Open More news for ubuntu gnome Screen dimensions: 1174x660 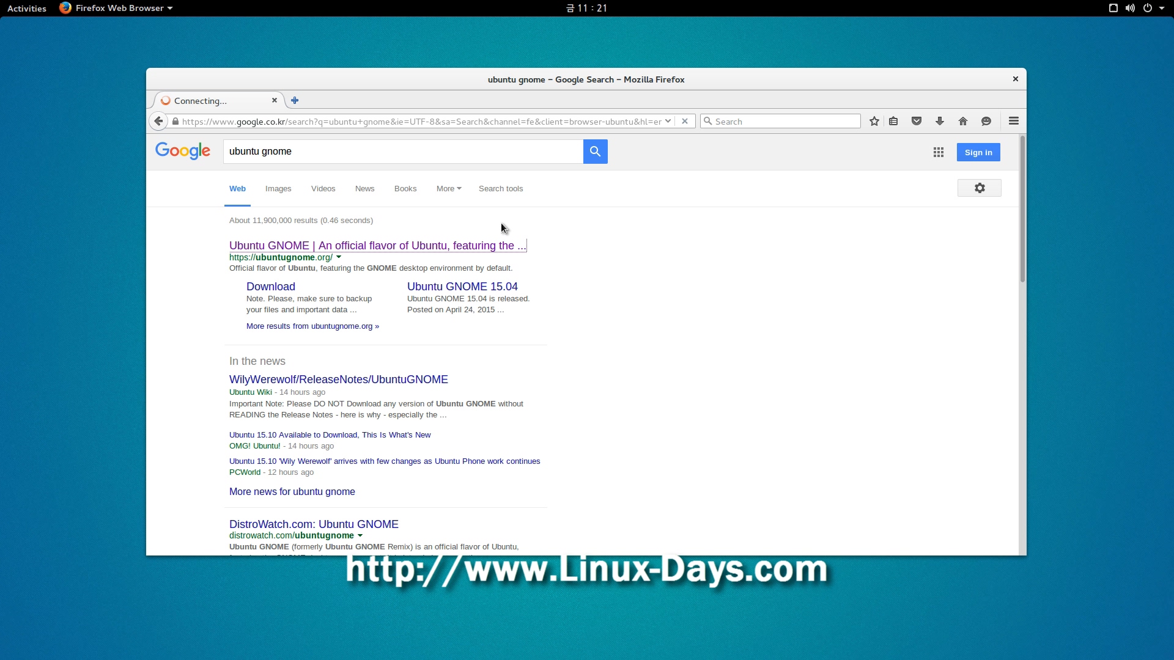pos(292,491)
